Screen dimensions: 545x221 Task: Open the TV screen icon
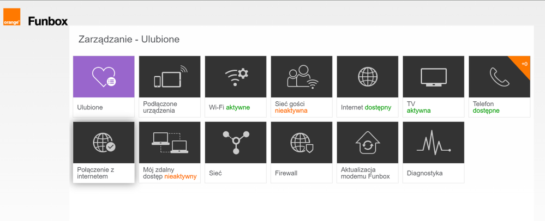(434, 77)
